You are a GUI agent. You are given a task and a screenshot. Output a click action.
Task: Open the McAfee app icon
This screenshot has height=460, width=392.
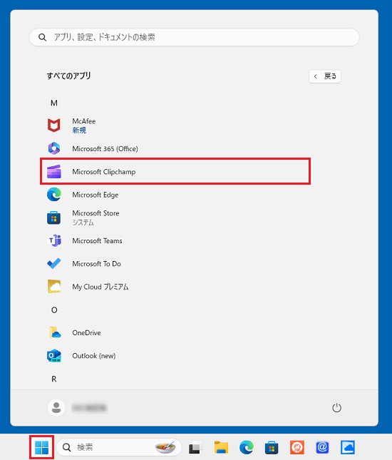coord(54,126)
